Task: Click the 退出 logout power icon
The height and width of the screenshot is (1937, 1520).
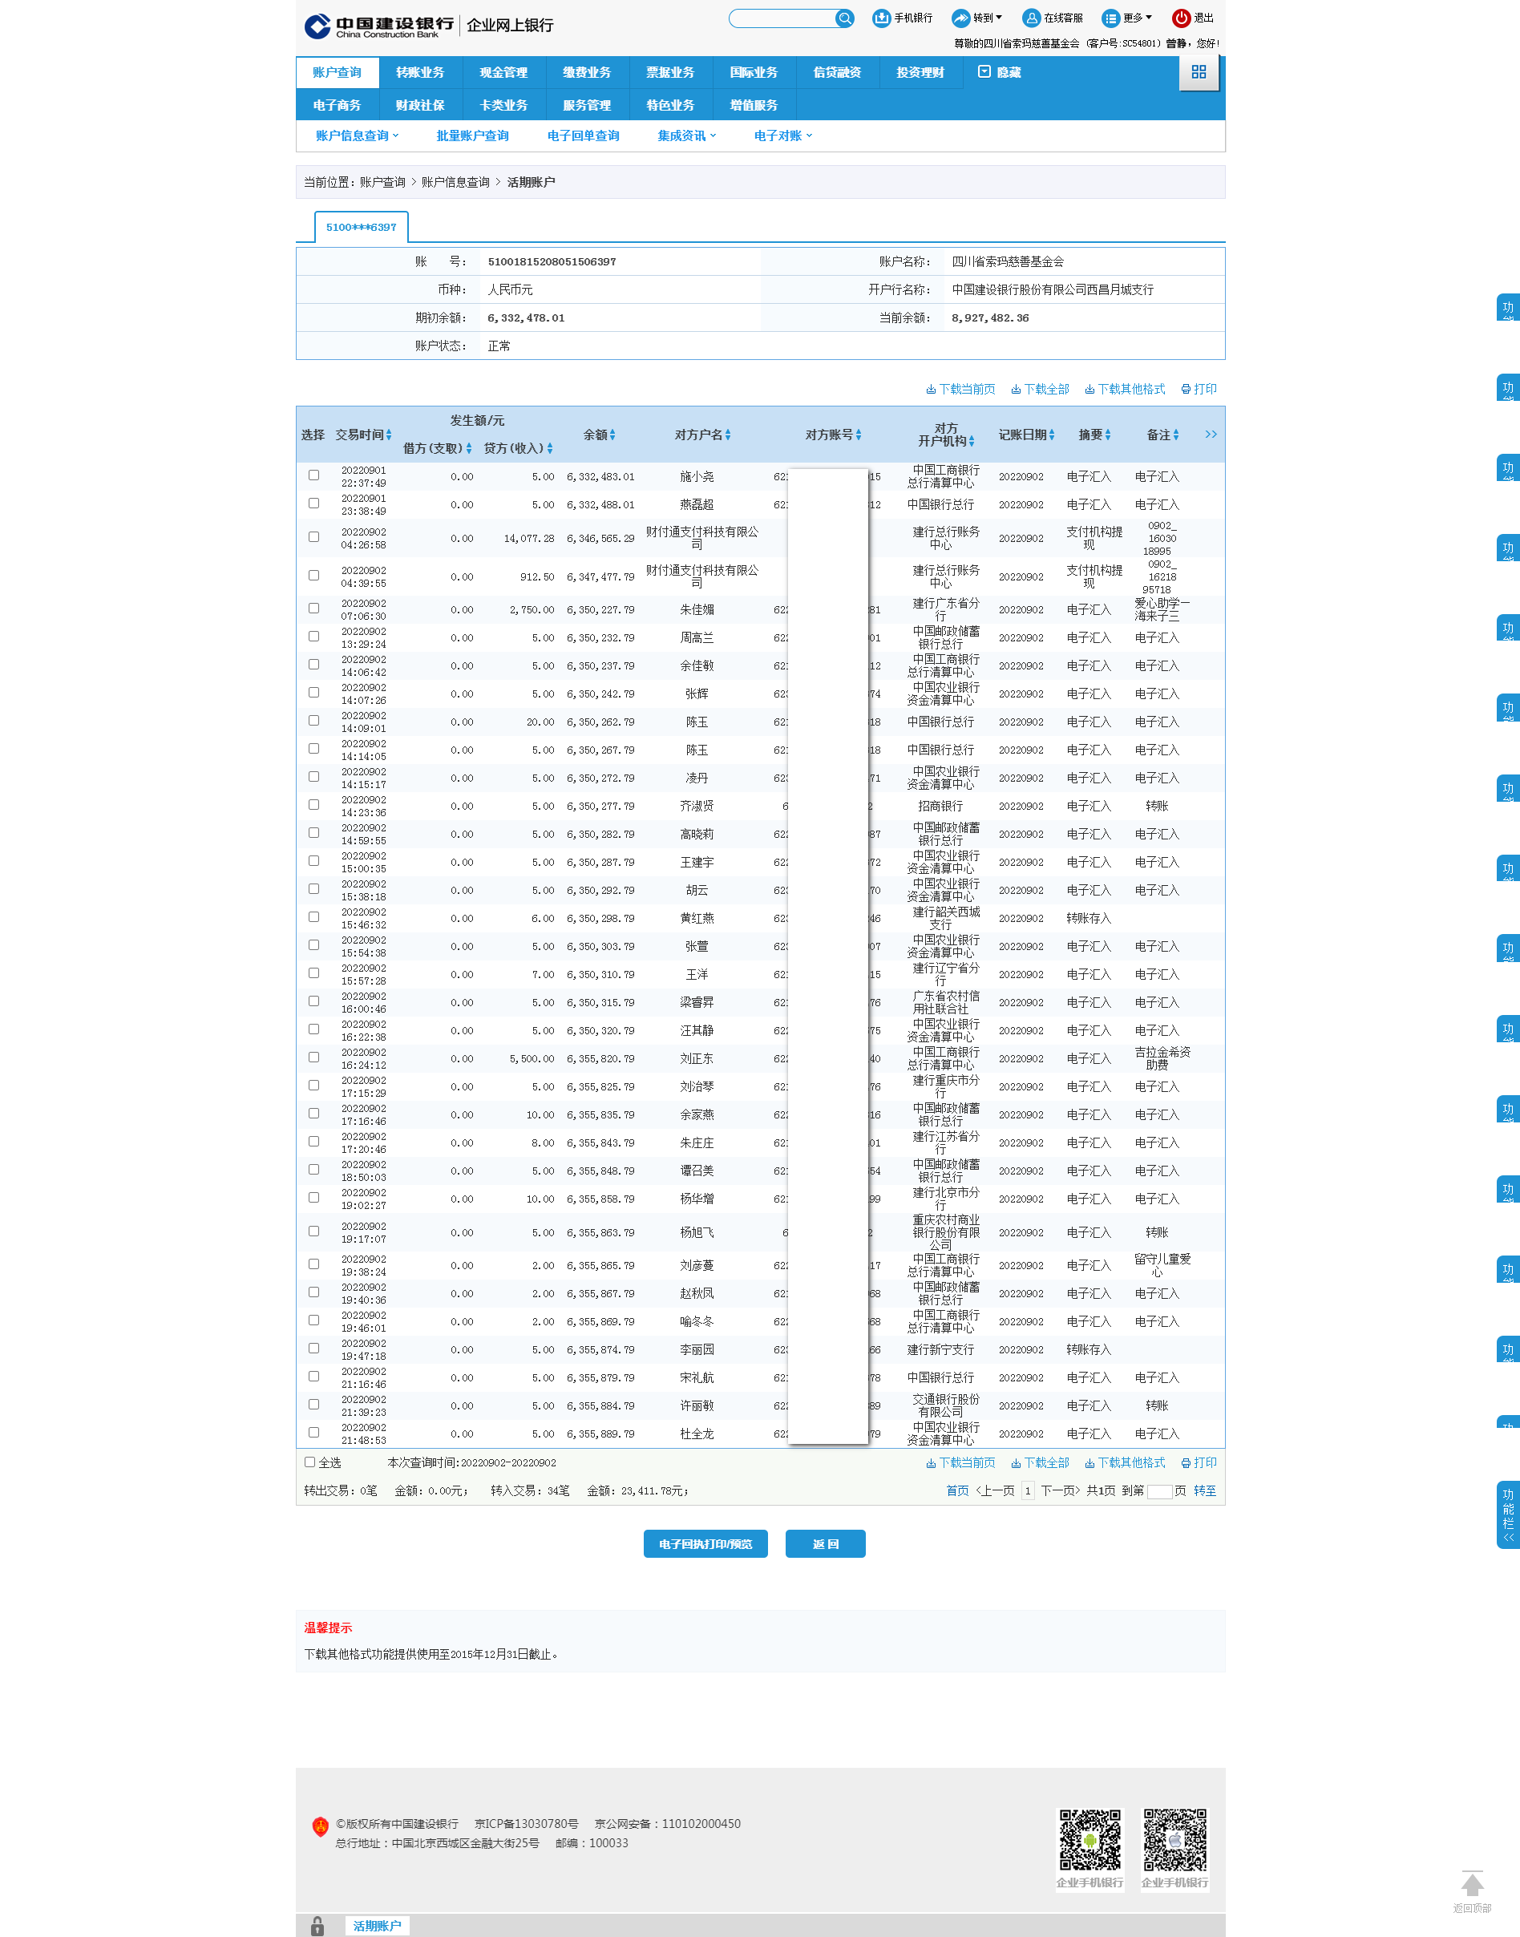Action: (x=1181, y=18)
